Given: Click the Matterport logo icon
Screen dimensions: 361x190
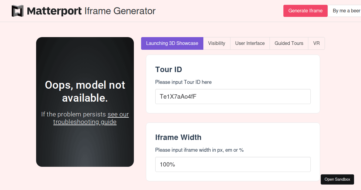Looking at the screenshot, I should point(17,11).
